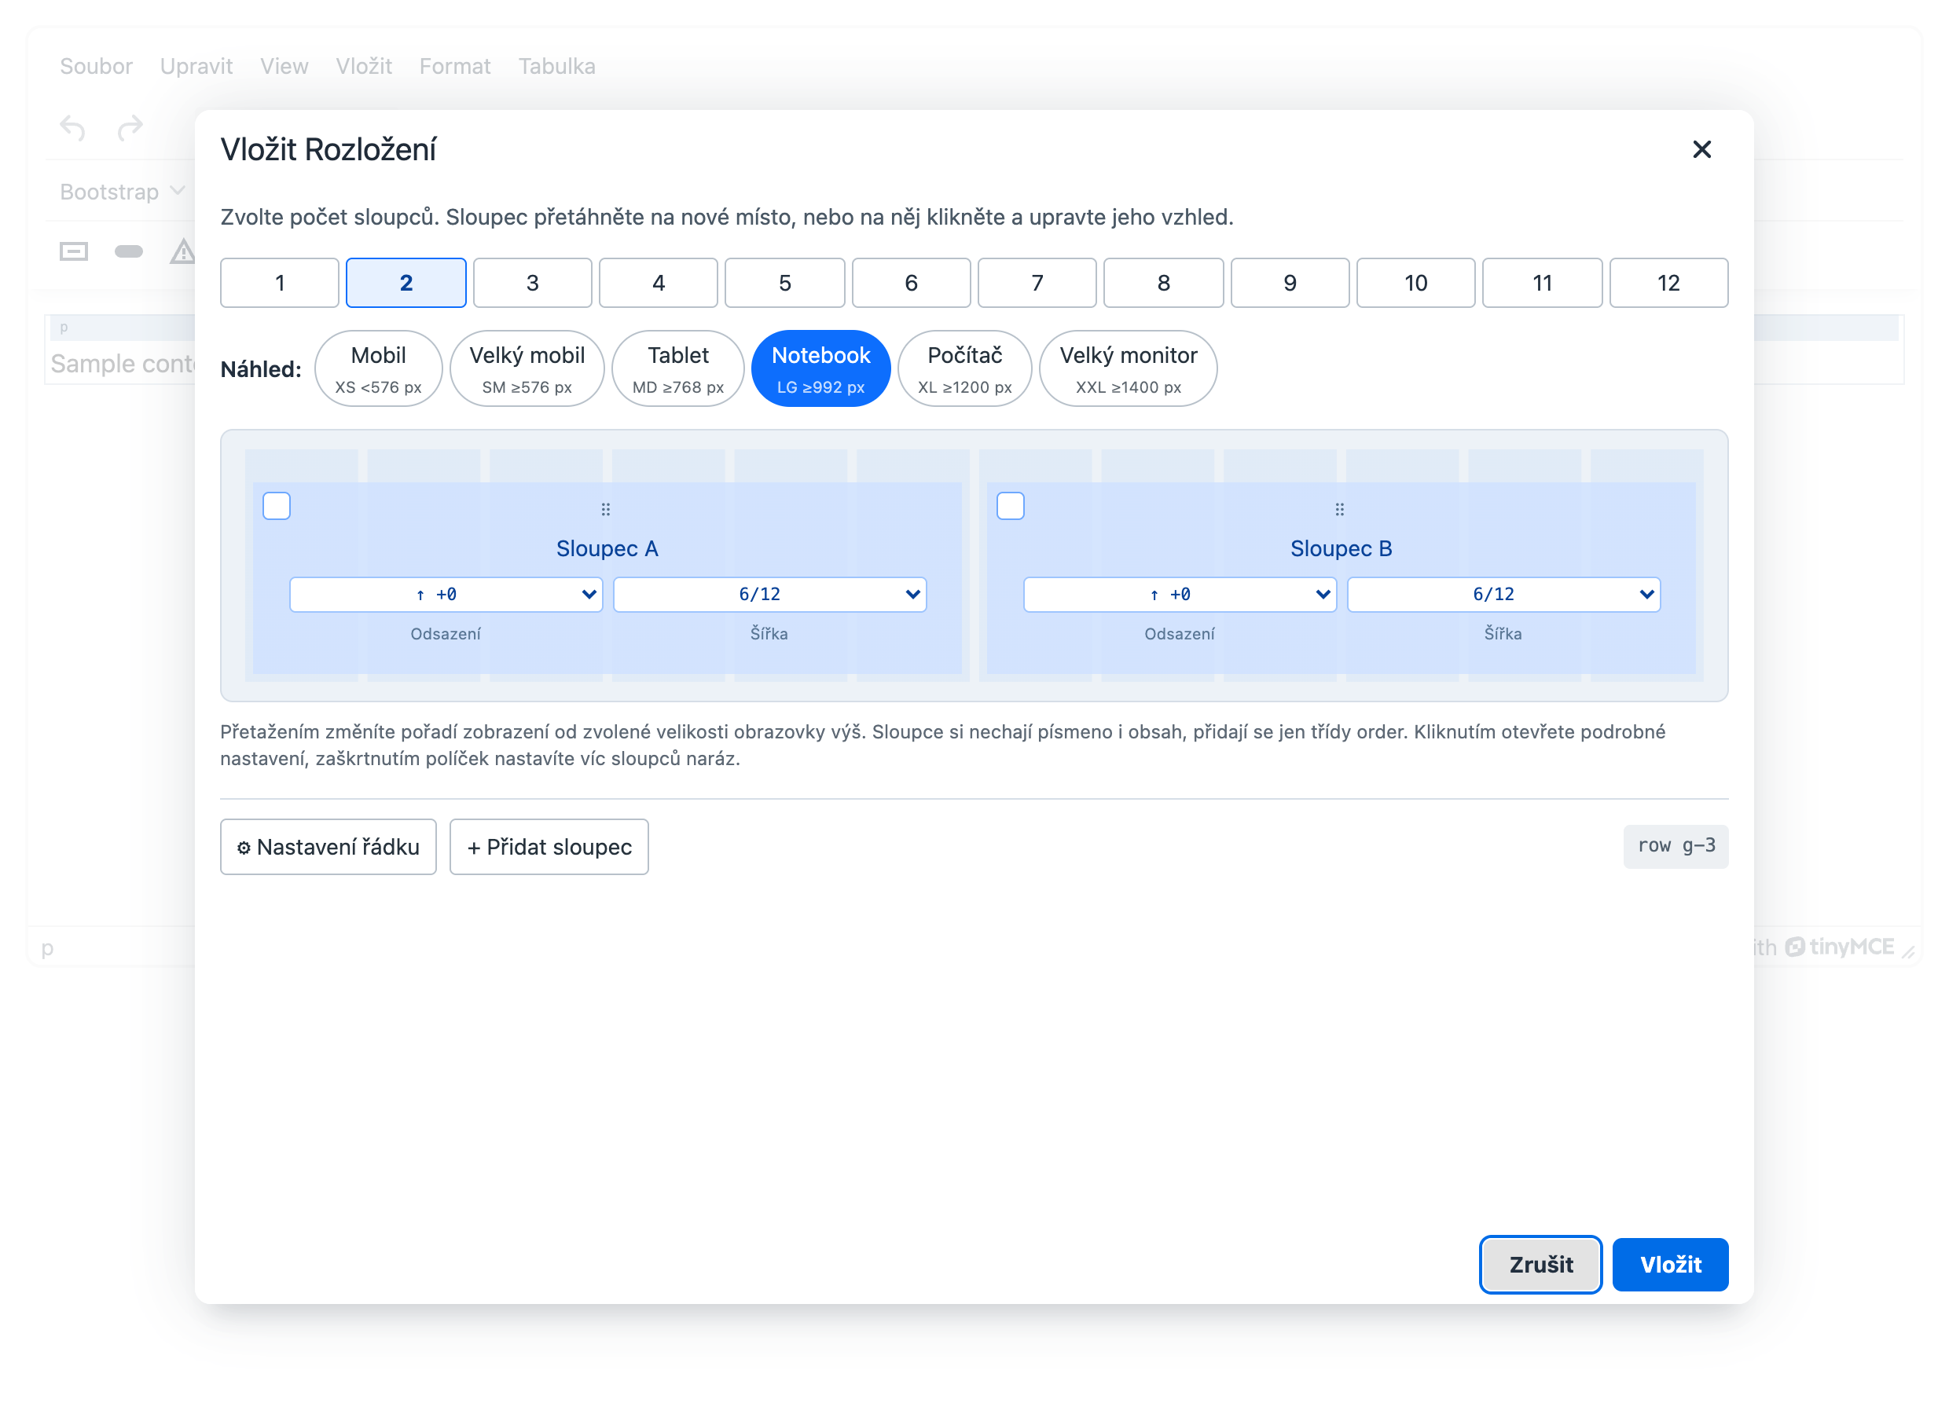Tick the checkbox on Sloupec B

tap(1011, 506)
